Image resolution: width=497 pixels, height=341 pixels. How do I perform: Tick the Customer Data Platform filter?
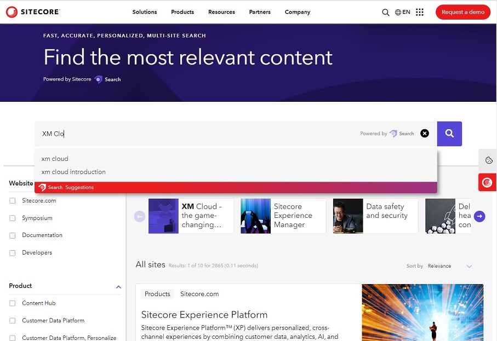[x=13, y=321]
